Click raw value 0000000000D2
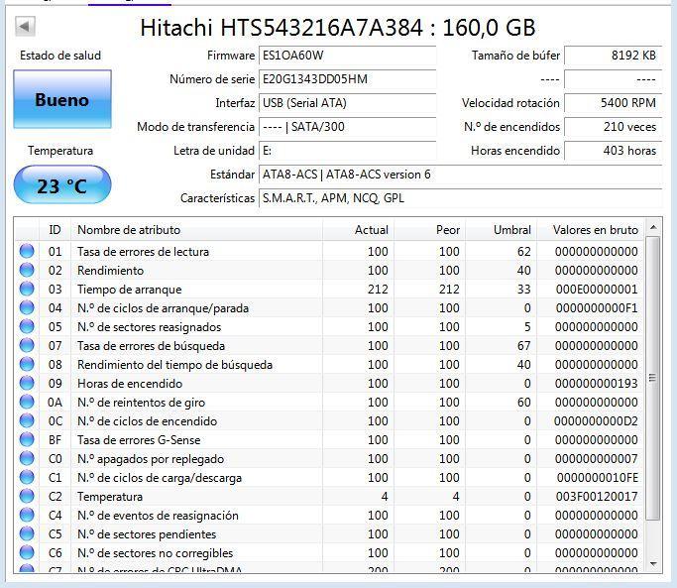The height and width of the screenshot is (588, 677). click(x=597, y=421)
